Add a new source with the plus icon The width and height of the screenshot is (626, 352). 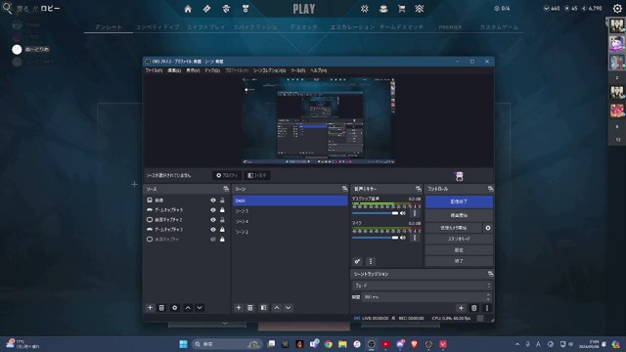(150, 308)
